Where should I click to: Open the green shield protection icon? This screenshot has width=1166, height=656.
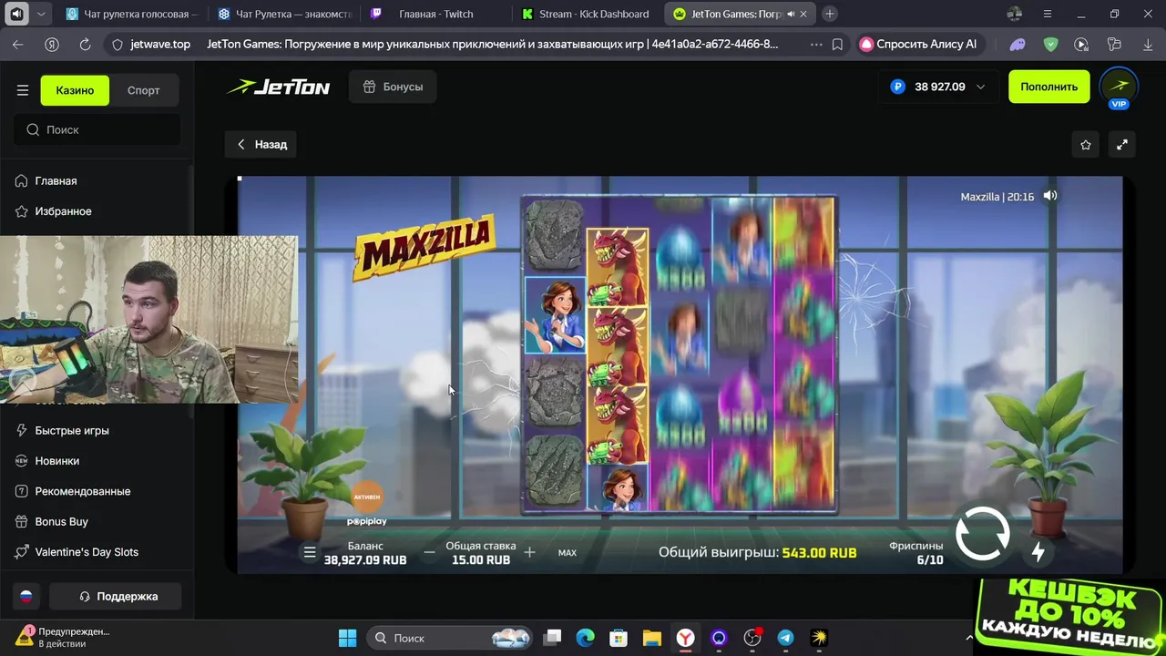coord(1050,44)
